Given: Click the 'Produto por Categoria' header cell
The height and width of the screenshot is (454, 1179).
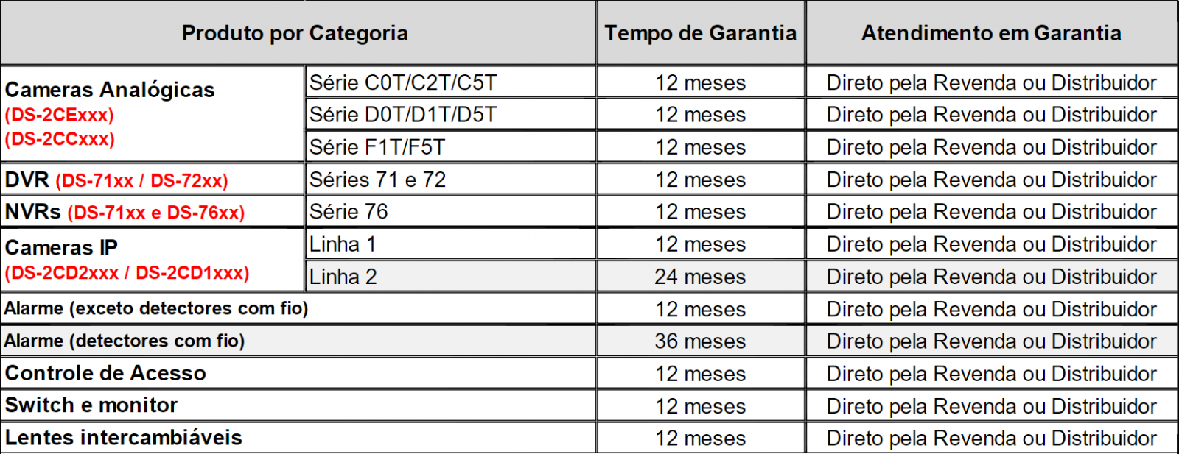Looking at the screenshot, I should click(295, 33).
